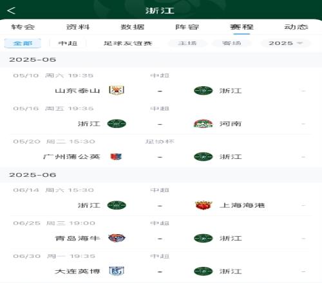Open 动态 news tab
The image size is (322, 283).
point(296,27)
